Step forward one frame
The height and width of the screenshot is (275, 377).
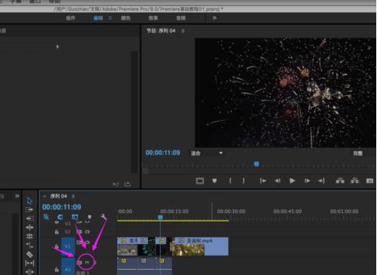click(307, 181)
